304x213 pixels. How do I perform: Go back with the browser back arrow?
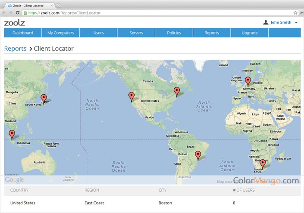4,13
